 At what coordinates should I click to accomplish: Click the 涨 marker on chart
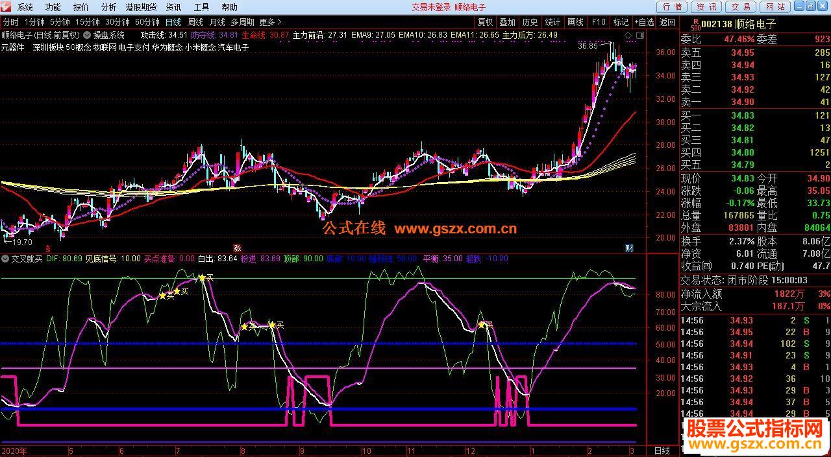[x=238, y=248]
